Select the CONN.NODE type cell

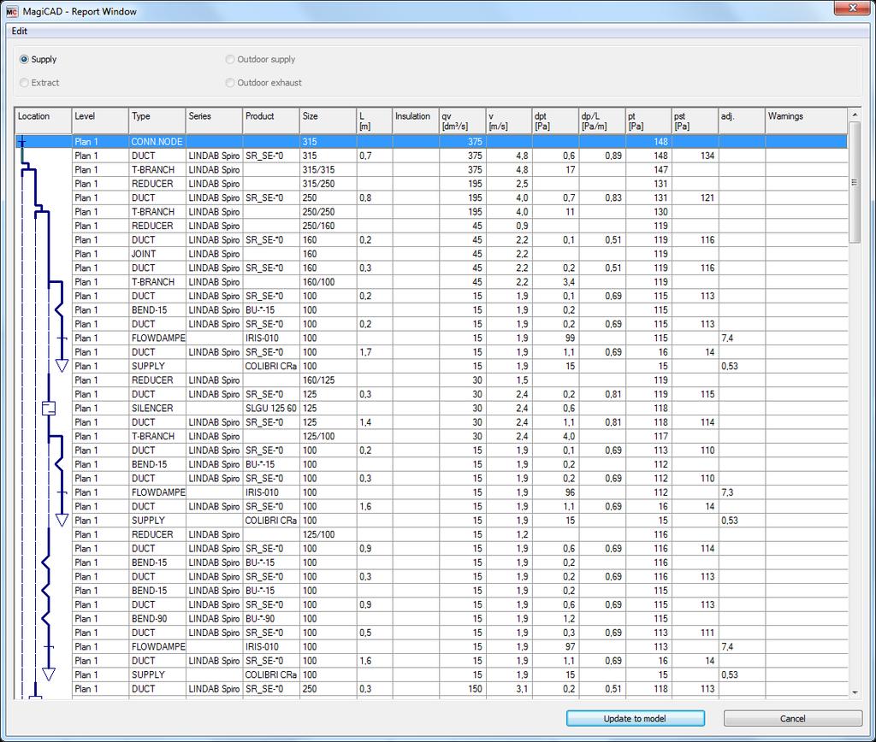(x=157, y=142)
